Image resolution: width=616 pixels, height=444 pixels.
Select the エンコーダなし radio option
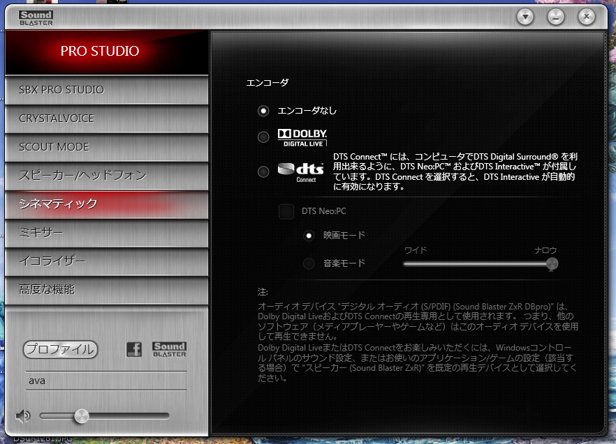(263, 111)
